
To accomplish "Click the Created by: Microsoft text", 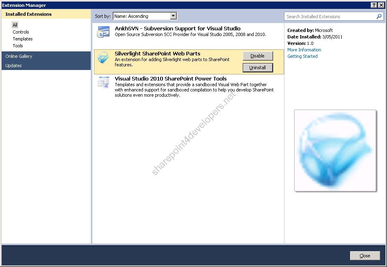I will pyautogui.click(x=310, y=30).
